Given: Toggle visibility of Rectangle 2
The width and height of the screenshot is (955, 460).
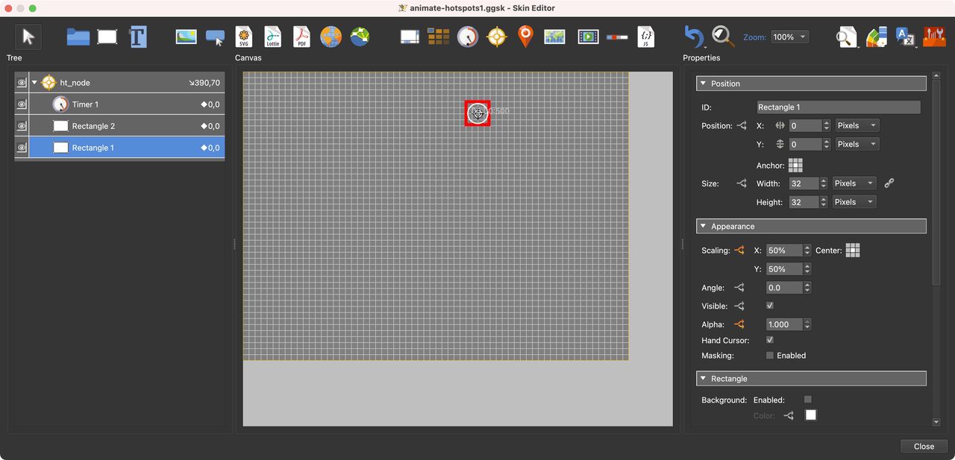Looking at the screenshot, I should [x=22, y=126].
